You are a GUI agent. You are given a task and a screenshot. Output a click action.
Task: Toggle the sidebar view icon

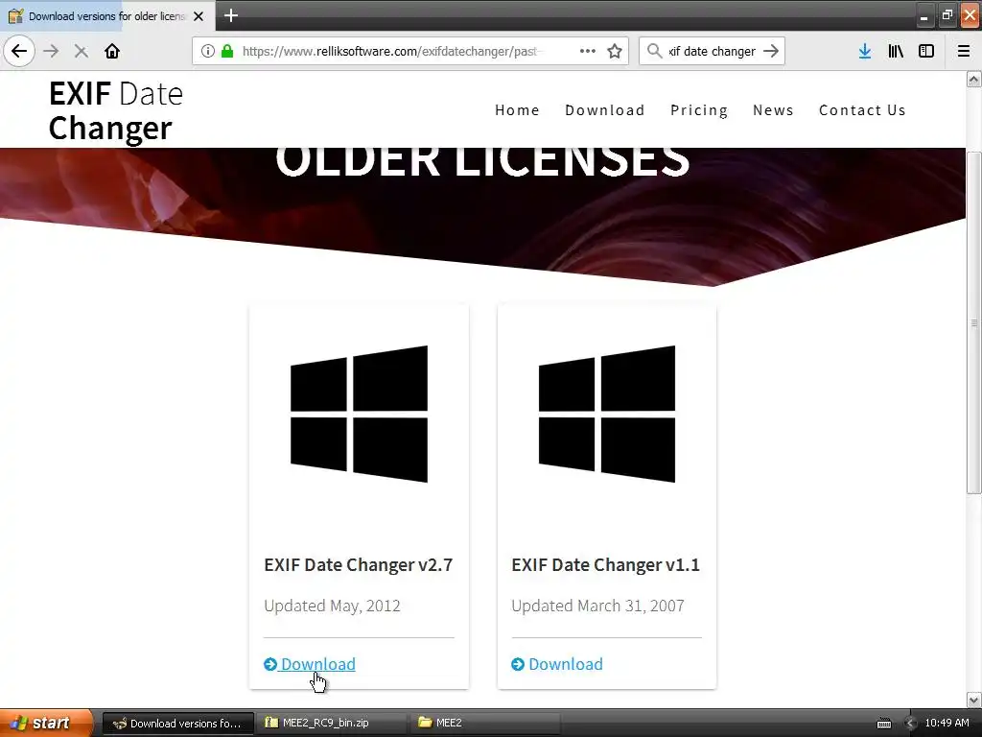coord(926,51)
